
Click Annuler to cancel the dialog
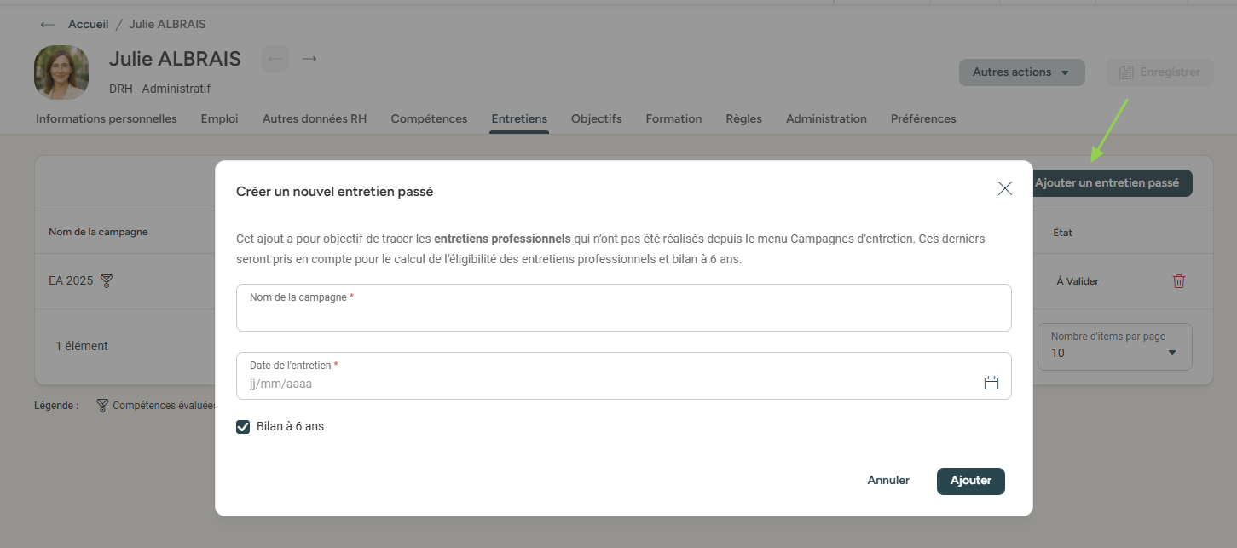pos(888,481)
